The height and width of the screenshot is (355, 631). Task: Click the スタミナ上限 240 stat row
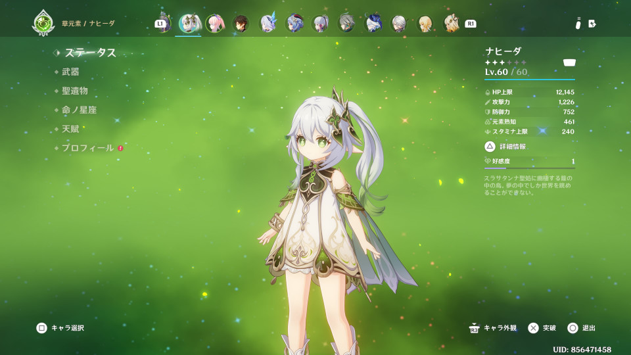point(530,131)
